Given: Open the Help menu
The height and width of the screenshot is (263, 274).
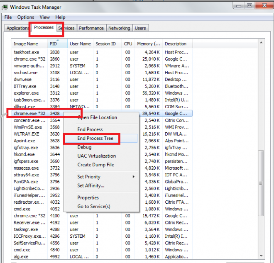Looking at the screenshot, I should (60, 17).
